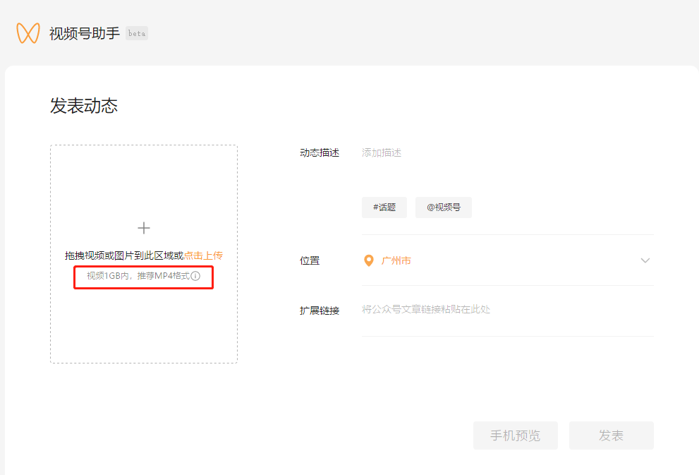This screenshot has width=699, height=475.
Task: Click the 动态描述 label
Action: point(320,153)
